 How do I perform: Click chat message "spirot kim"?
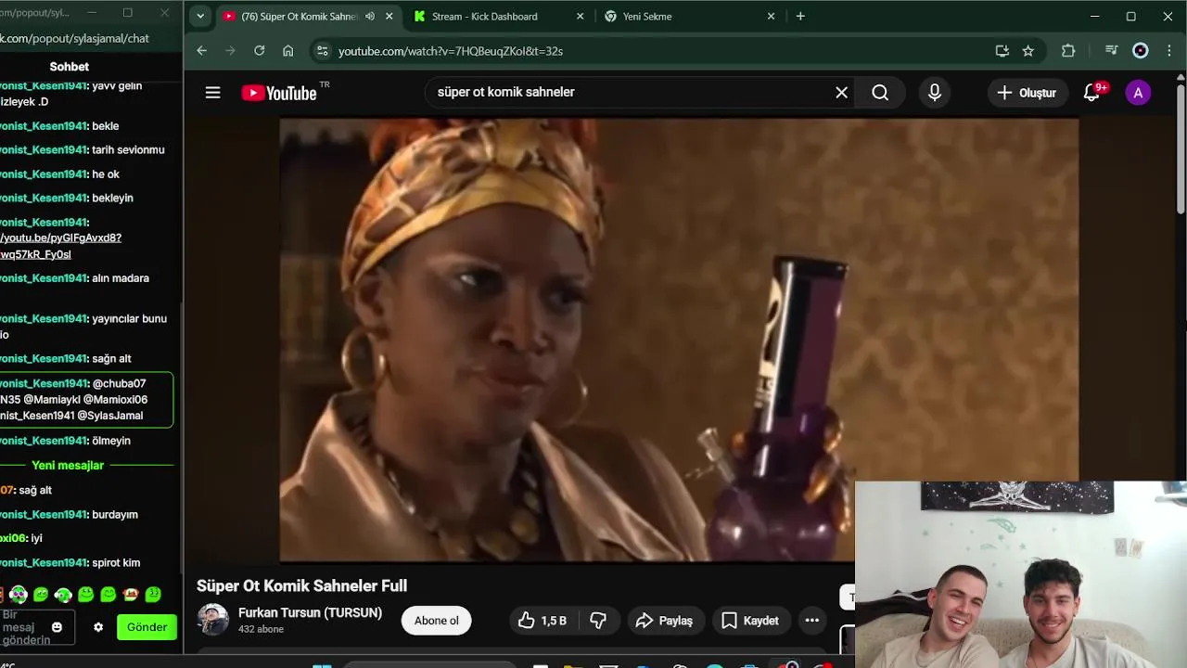point(116,563)
